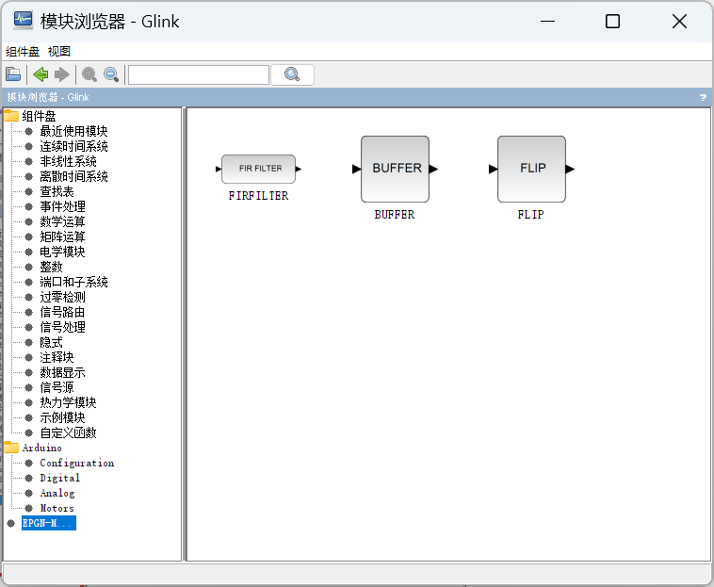This screenshot has width=714, height=587.
Task: Click the zoom out magnifier icon
Action: pos(111,74)
